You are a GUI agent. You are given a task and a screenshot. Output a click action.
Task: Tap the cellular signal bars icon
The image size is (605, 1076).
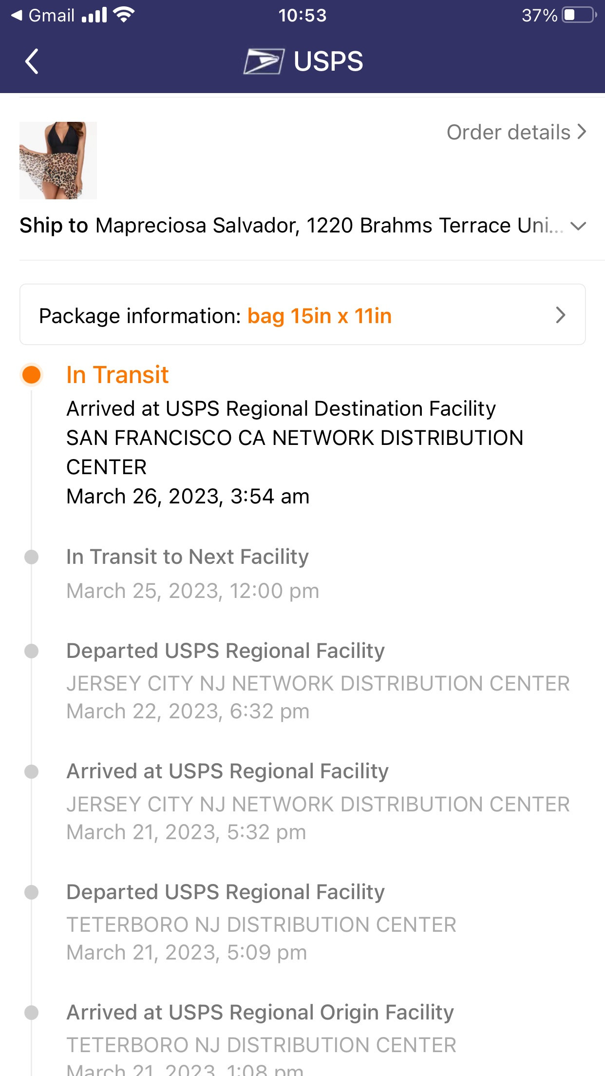coord(95,15)
